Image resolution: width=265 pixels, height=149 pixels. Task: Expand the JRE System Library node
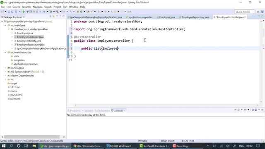[x=5, y=72]
